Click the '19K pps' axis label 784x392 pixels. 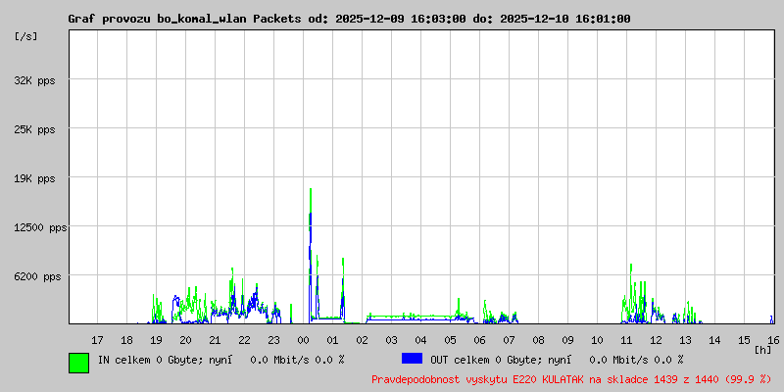[34, 179]
